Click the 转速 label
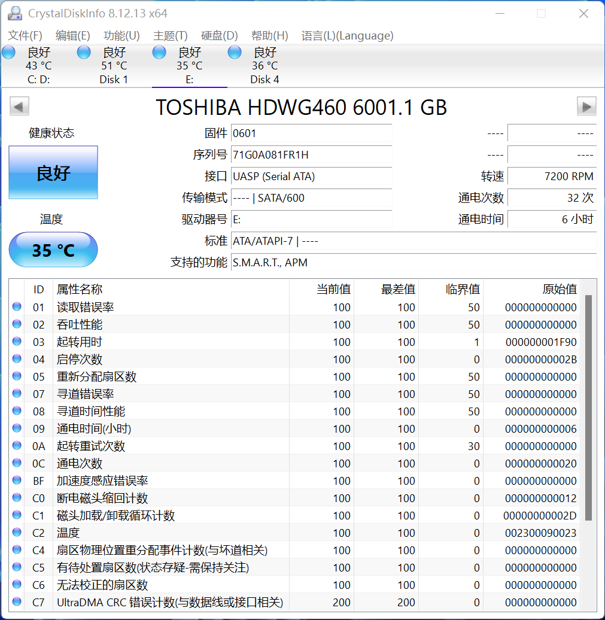The height and width of the screenshot is (620, 605). [492, 177]
